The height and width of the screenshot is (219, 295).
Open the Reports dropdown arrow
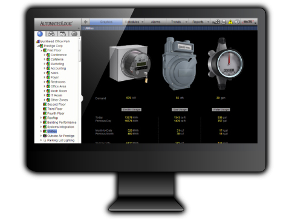click(208, 22)
